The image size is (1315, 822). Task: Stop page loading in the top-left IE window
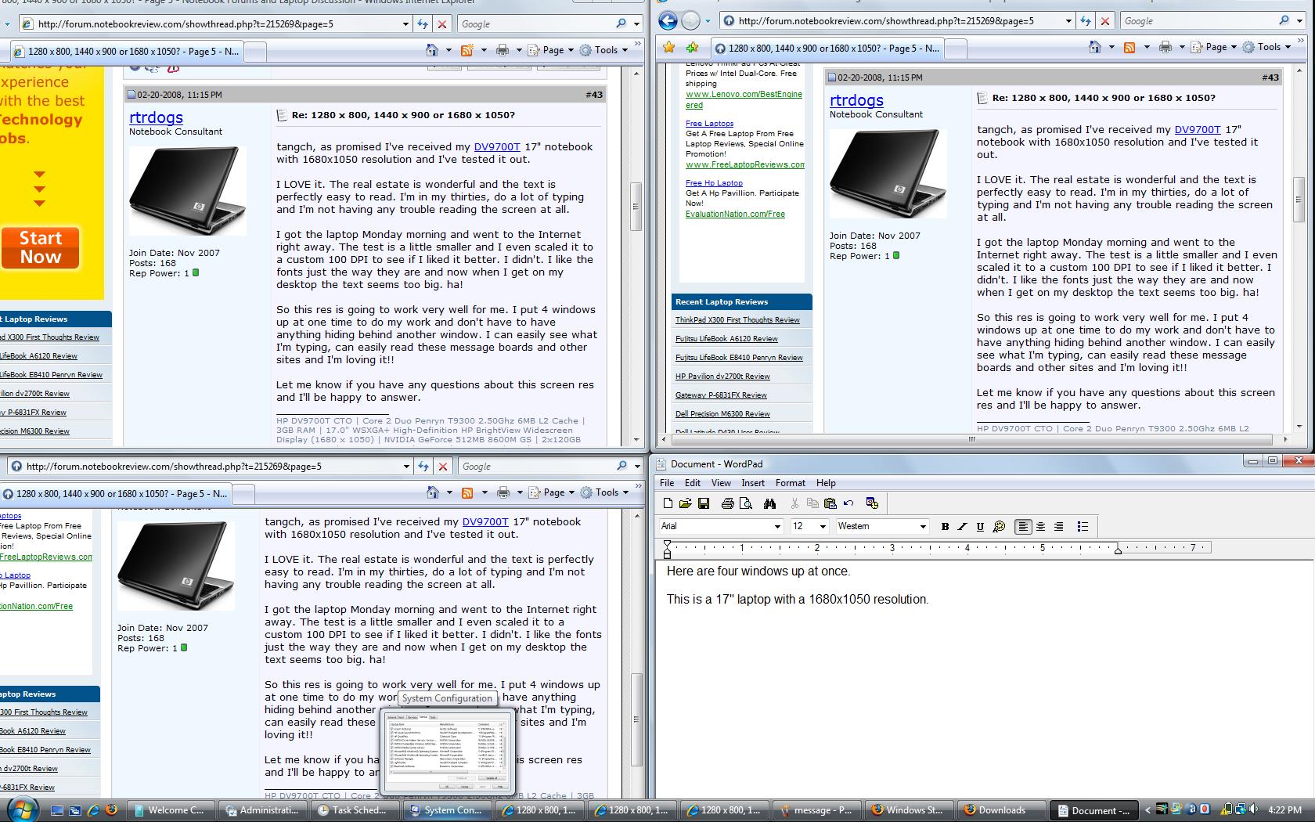[442, 24]
